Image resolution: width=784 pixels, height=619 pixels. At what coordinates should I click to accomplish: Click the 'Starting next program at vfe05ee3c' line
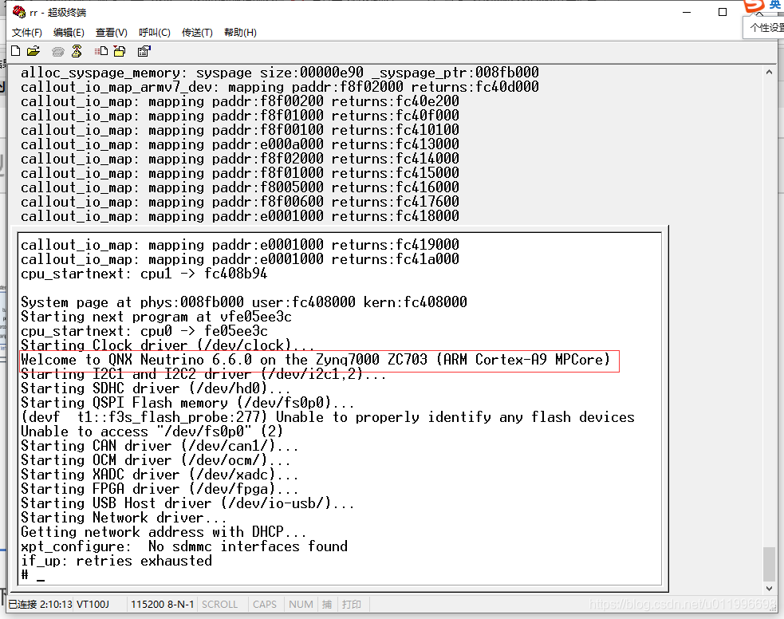pyautogui.click(x=156, y=317)
